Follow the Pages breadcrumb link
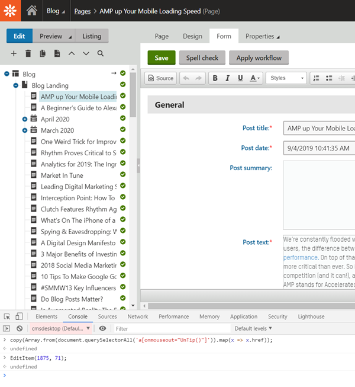The image size is (355, 387). pyautogui.click(x=82, y=11)
